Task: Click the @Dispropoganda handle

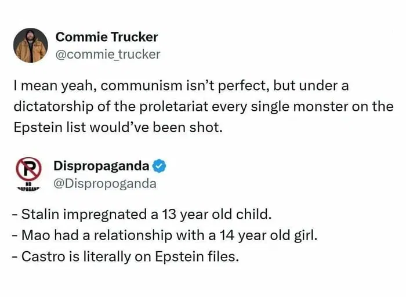Action: [105, 183]
